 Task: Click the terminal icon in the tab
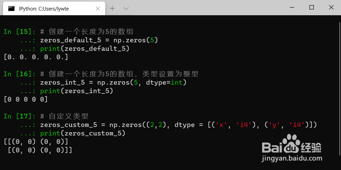[11, 8]
